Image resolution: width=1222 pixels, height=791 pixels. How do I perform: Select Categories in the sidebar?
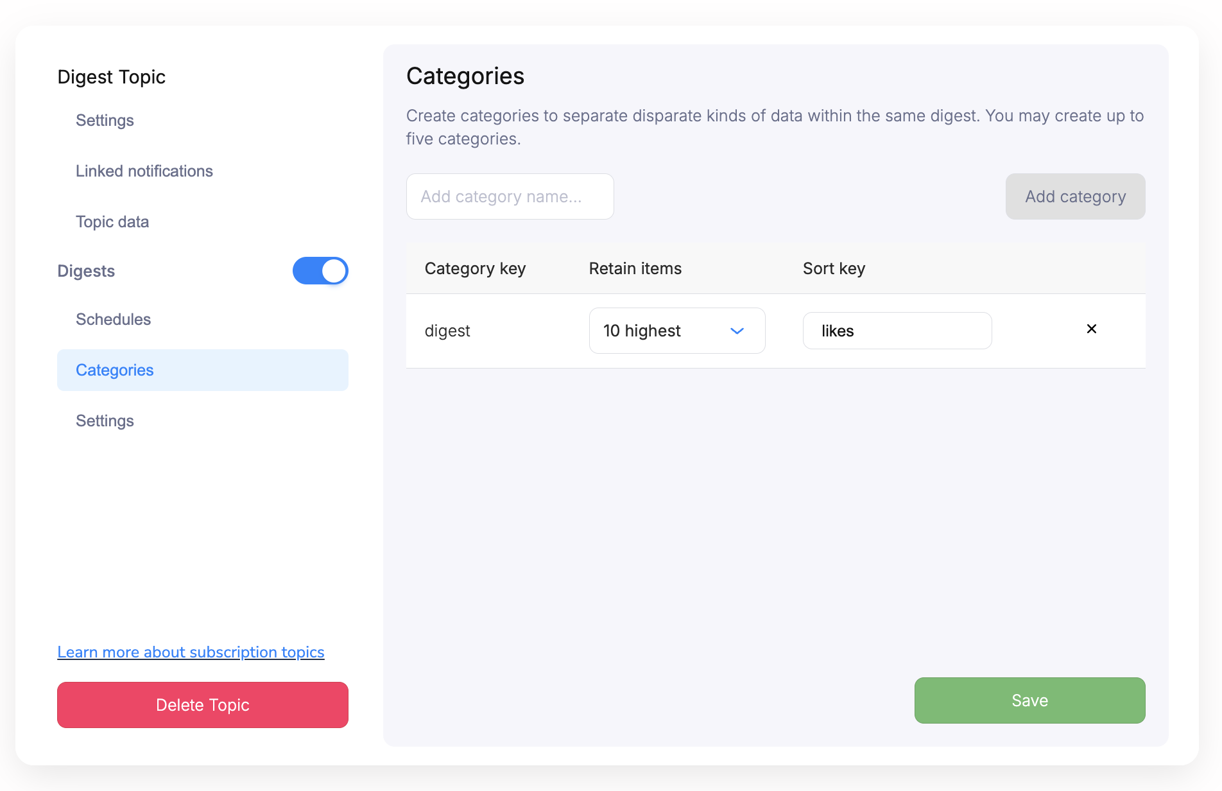tap(114, 370)
